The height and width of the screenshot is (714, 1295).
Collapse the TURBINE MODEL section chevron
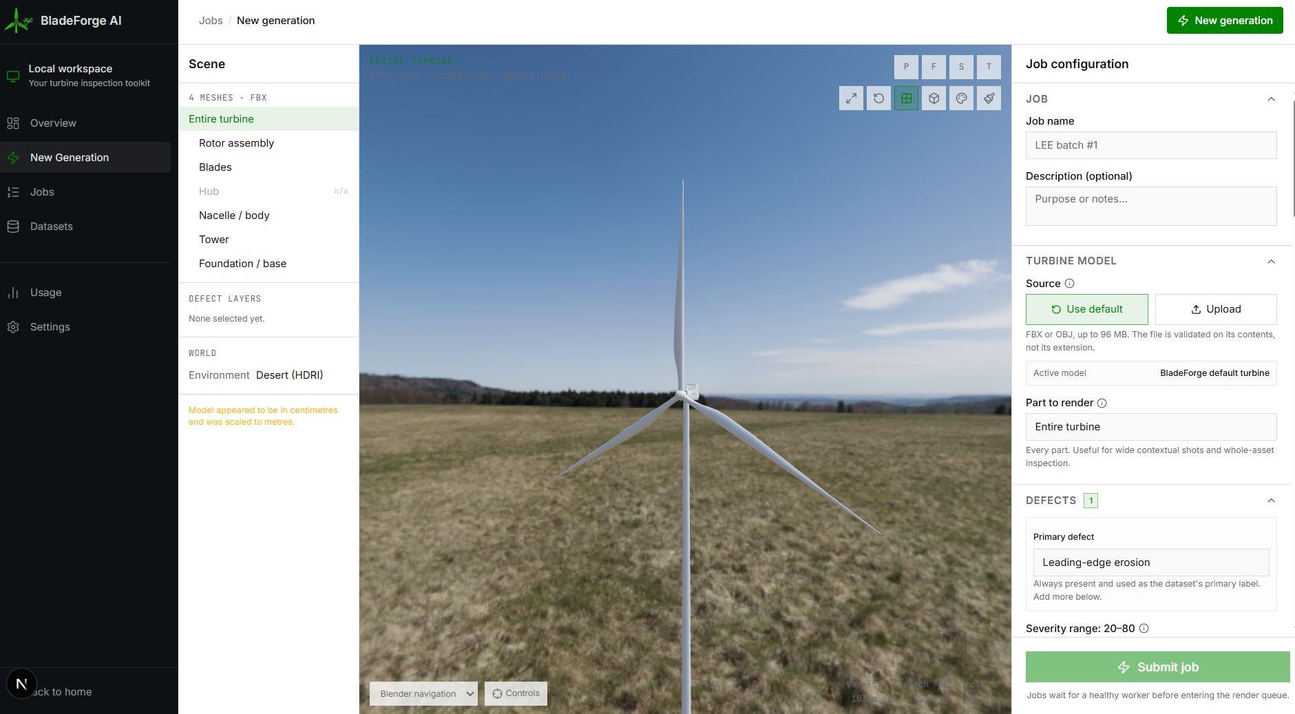pyautogui.click(x=1271, y=262)
